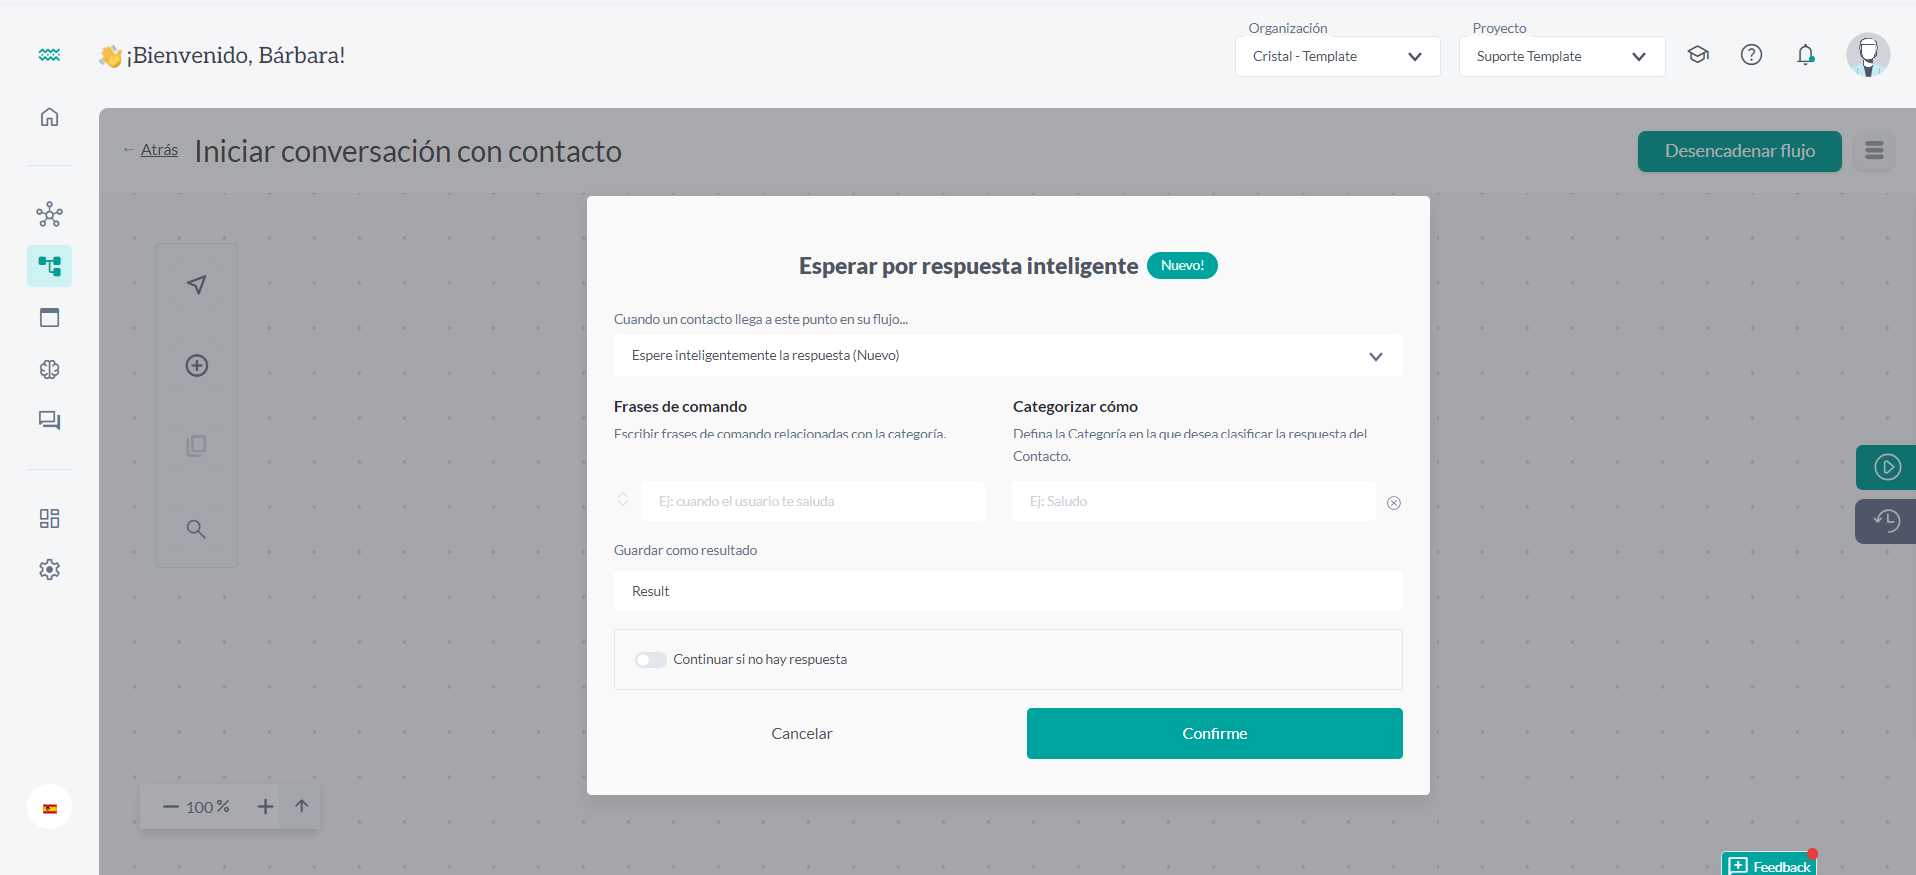Click the notifications bell icon
1916x875 pixels.
click(x=1805, y=55)
